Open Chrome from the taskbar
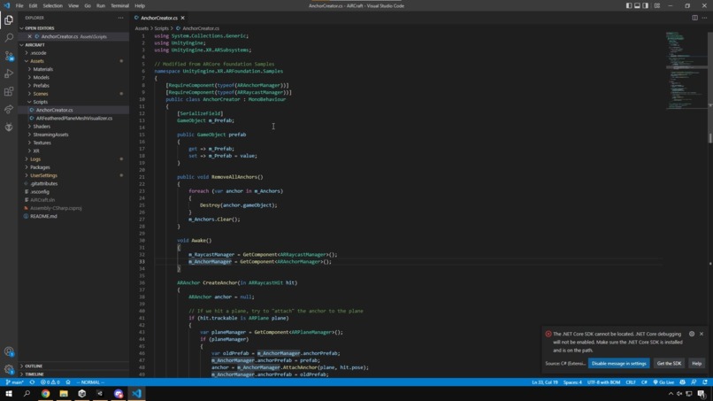This screenshot has width=713, height=401. [x=45, y=394]
